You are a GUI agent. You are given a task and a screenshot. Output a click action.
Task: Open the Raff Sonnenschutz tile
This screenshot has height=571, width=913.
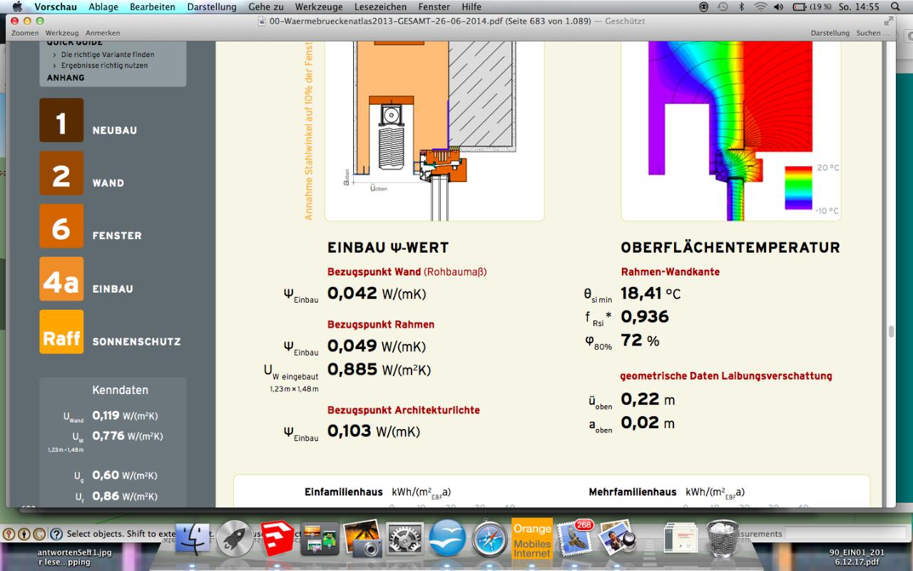pos(61,332)
